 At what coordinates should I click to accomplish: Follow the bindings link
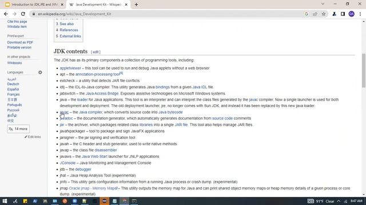click(x=162, y=87)
